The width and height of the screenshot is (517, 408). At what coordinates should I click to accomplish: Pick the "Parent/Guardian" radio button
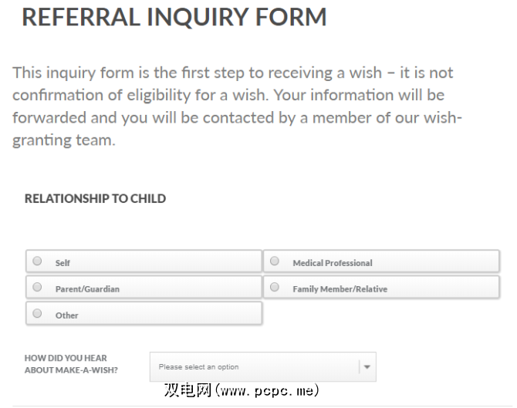(37, 288)
